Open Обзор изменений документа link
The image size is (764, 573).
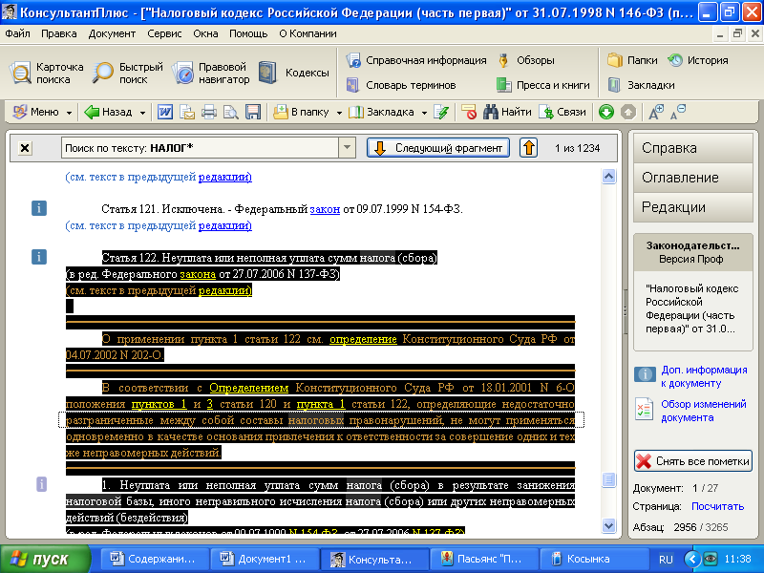704,411
